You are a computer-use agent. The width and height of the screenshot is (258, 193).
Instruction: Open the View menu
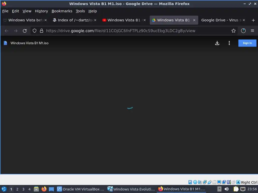(27, 11)
